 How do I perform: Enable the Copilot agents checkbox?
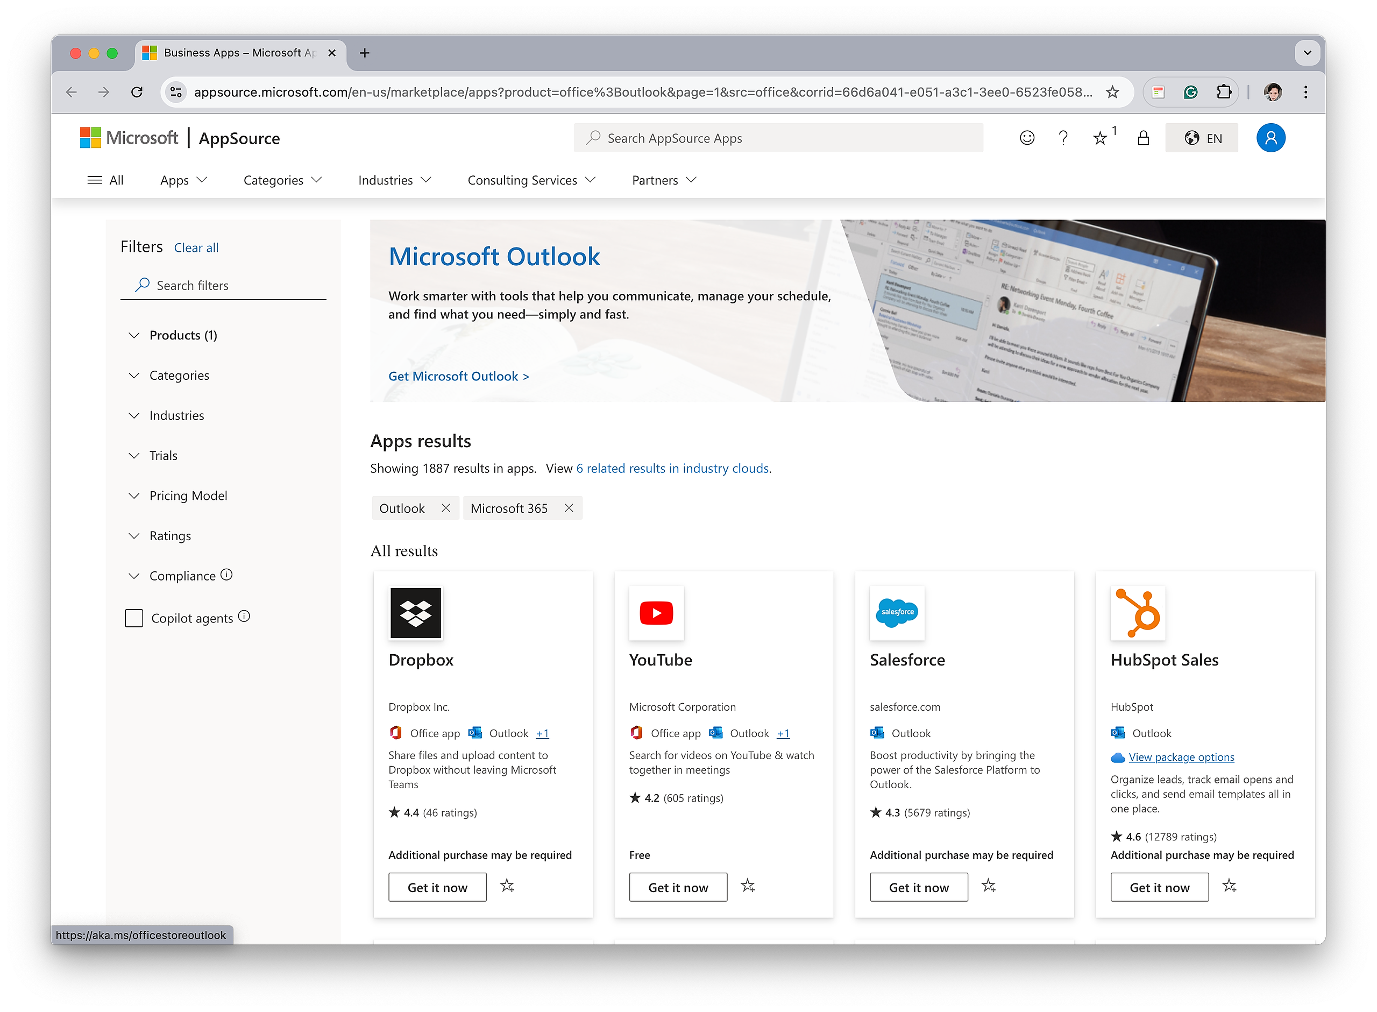coord(134,618)
